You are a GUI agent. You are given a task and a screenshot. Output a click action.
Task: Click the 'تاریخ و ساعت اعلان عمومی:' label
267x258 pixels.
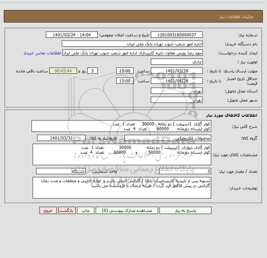tap(124, 35)
